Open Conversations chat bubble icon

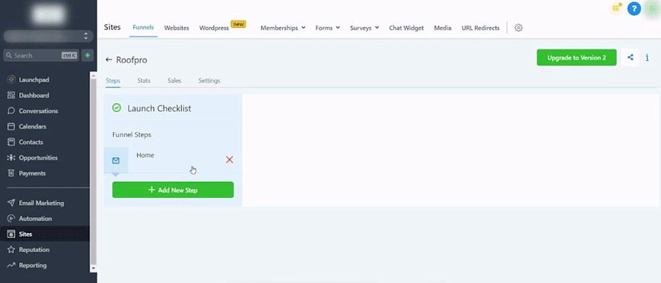pos(11,111)
